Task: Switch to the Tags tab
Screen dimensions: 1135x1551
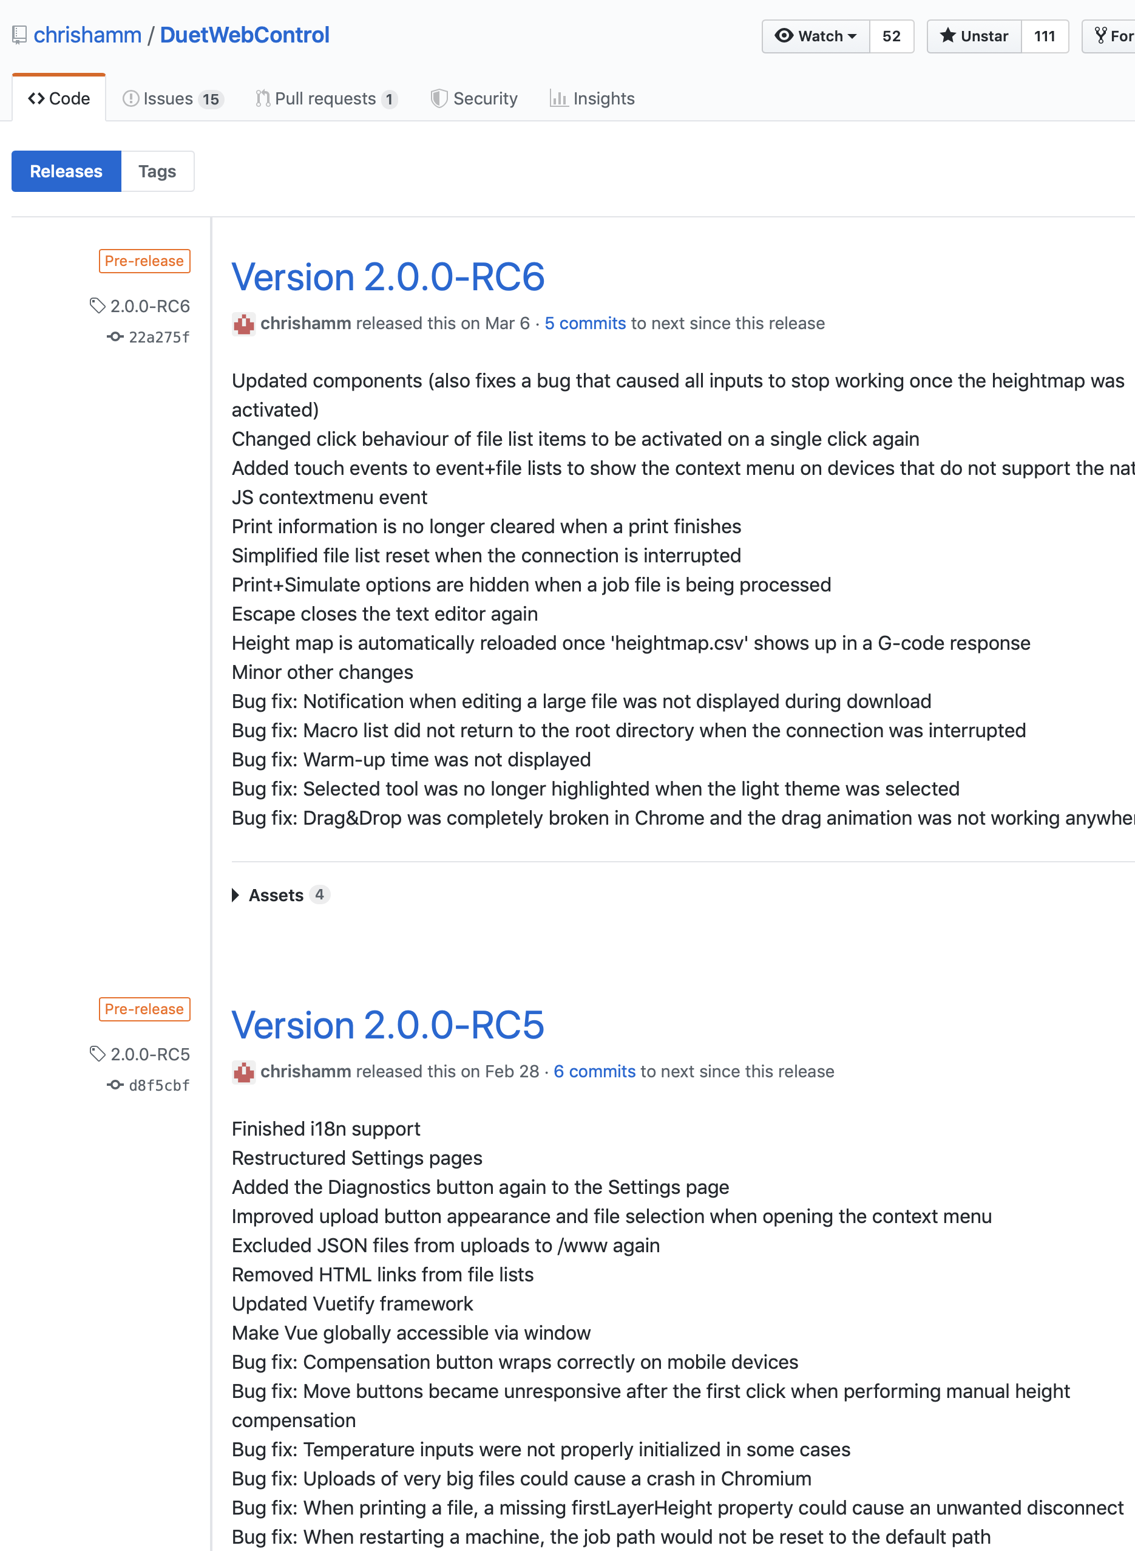Action: pyautogui.click(x=157, y=171)
